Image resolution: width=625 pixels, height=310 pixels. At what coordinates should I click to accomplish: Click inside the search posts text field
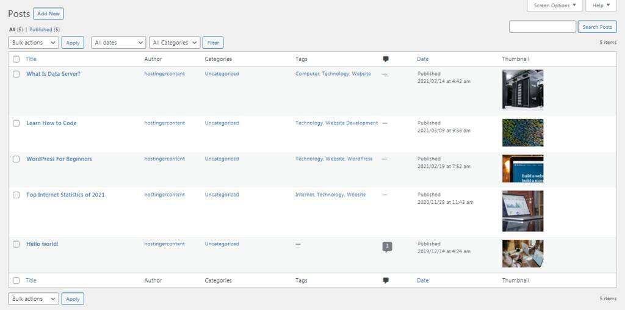pos(542,27)
